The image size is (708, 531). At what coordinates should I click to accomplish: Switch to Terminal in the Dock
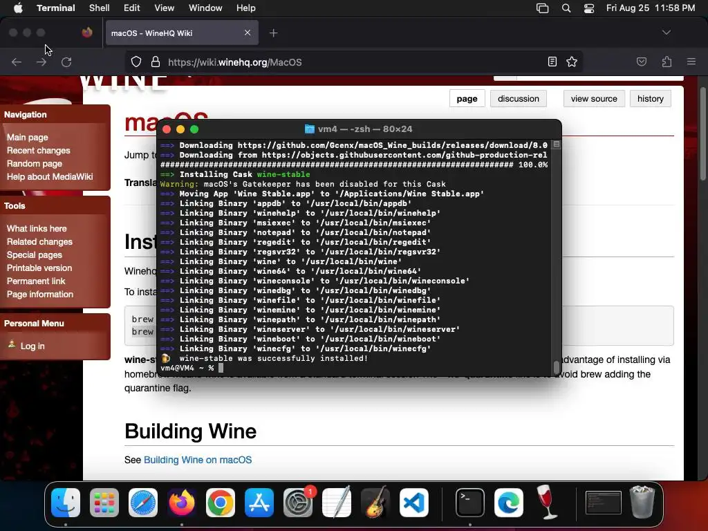coord(470,503)
